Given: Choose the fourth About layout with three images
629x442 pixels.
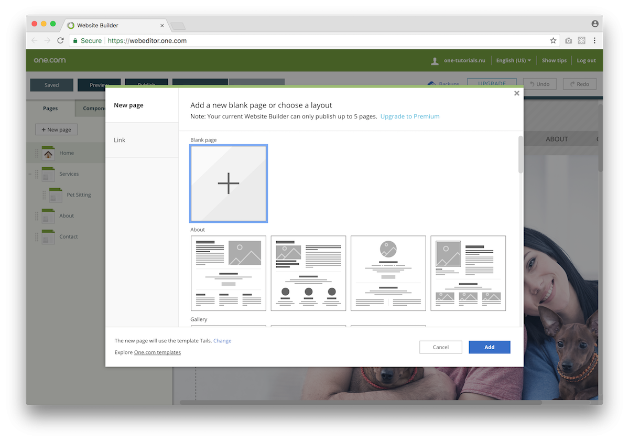Looking at the screenshot, I should coord(468,273).
